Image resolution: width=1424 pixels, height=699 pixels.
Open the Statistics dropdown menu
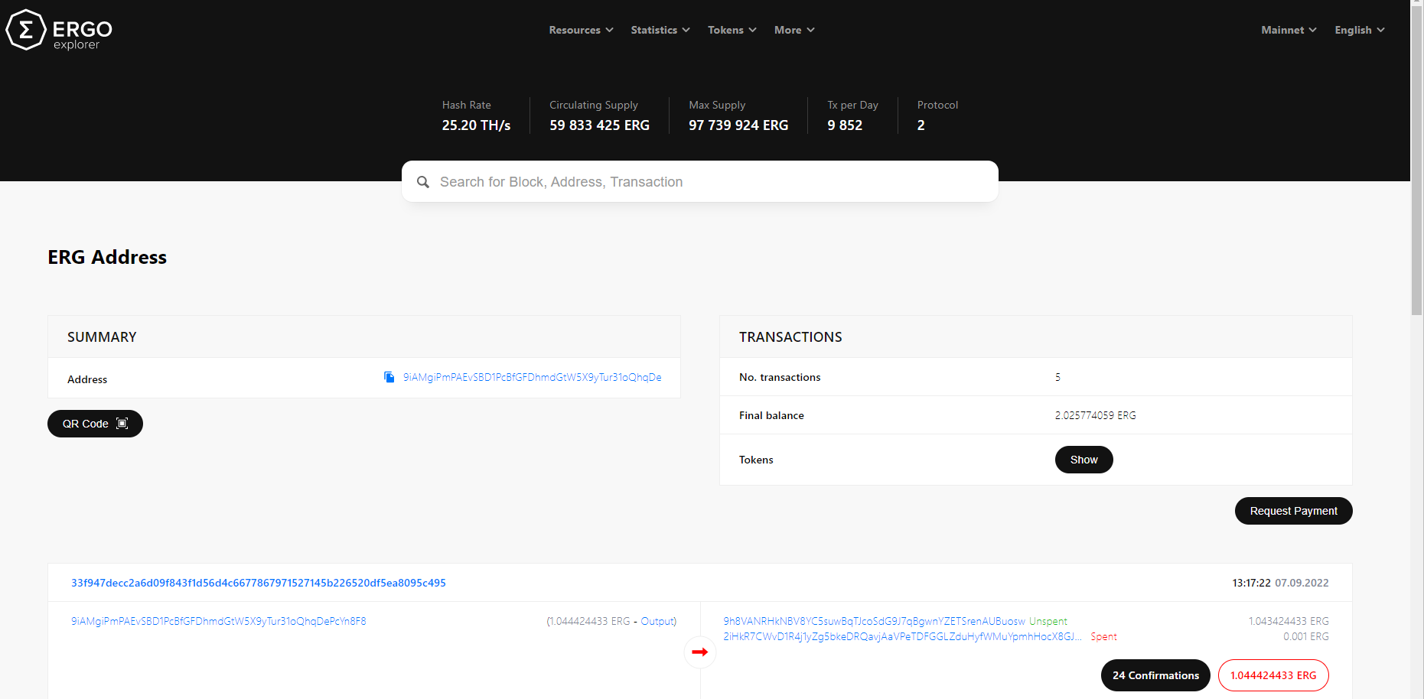click(660, 30)
